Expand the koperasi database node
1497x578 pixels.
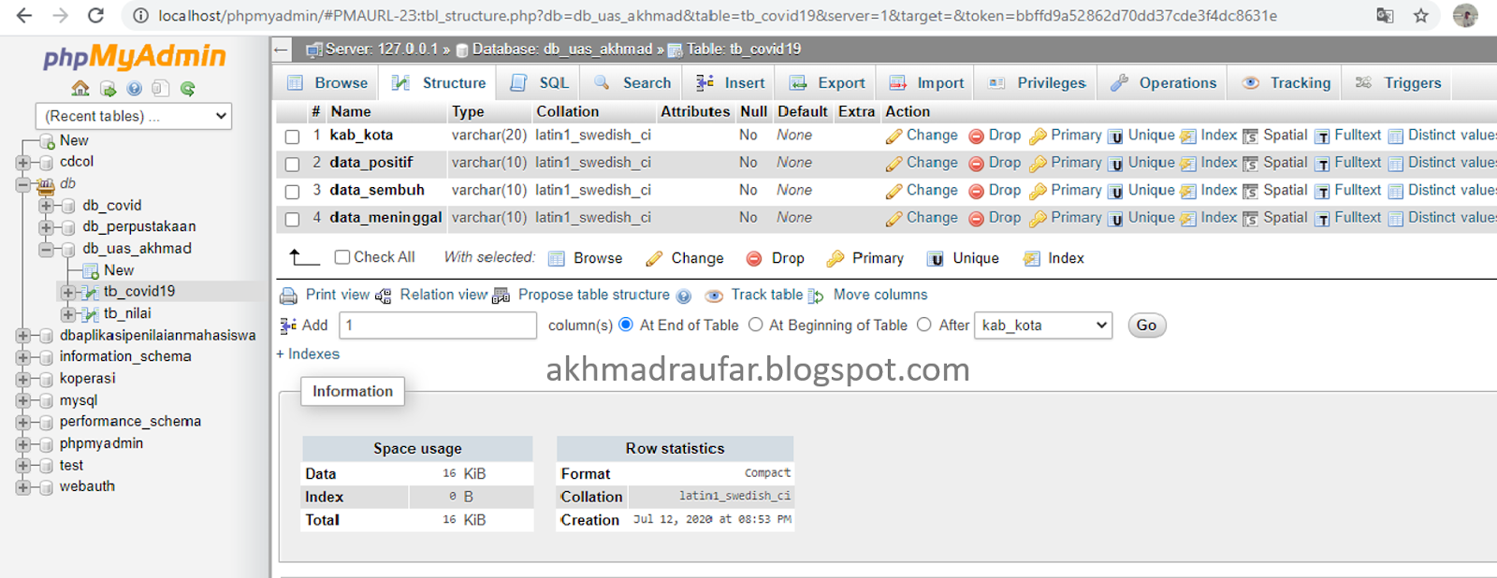click(x=23, y=379)
